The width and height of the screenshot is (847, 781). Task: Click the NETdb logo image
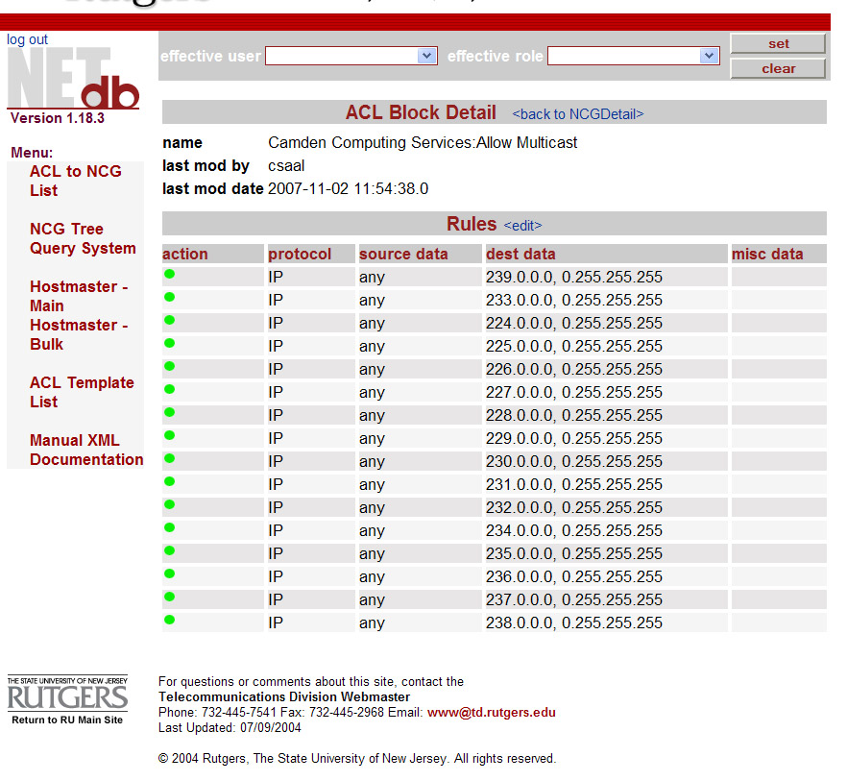coord(73,79)
